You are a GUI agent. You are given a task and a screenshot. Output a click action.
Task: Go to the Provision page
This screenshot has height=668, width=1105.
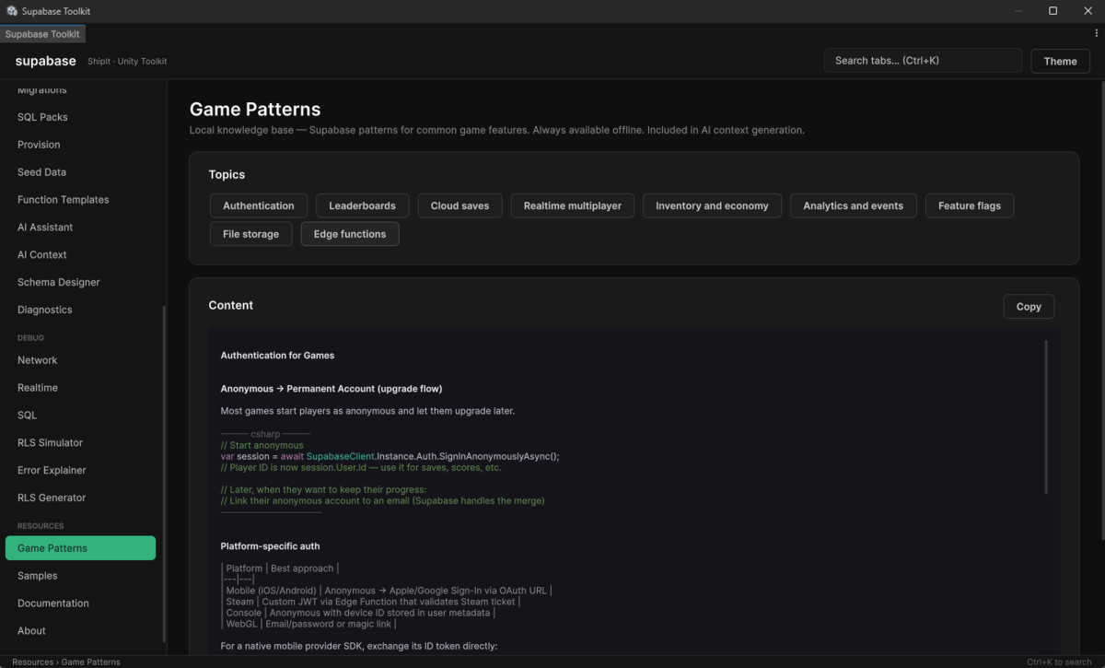tap(39, 145)
